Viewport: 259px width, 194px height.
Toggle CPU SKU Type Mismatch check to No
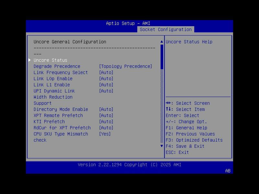pos(105,134)
